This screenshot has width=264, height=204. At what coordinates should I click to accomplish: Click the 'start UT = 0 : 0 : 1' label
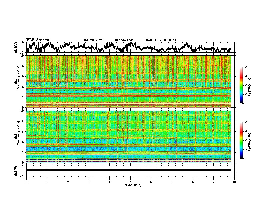click(161, 40)
